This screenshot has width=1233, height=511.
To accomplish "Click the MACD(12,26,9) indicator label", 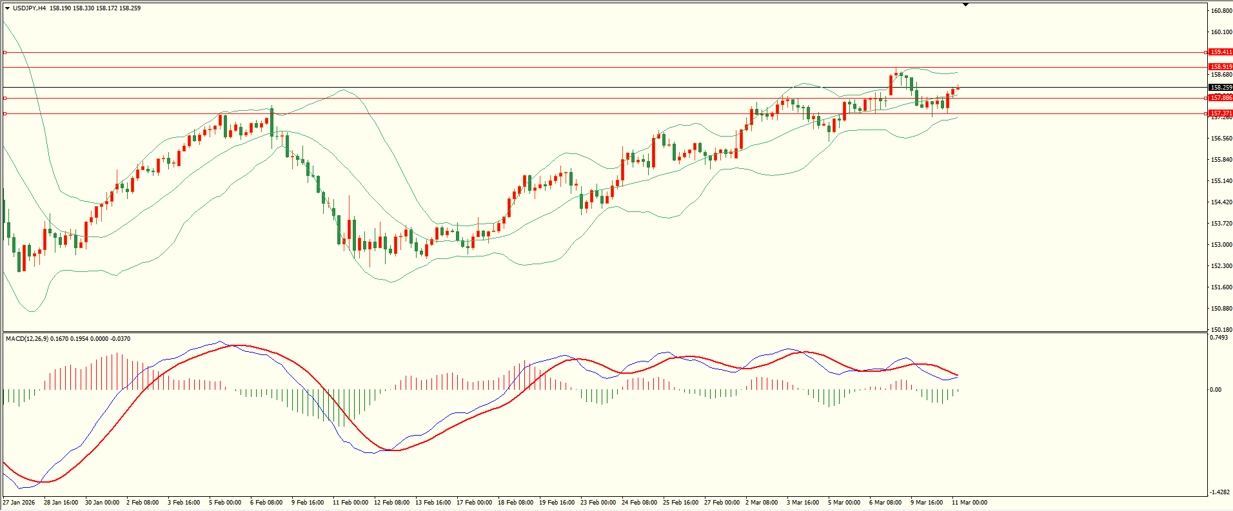I will click(x=26, y=339).
